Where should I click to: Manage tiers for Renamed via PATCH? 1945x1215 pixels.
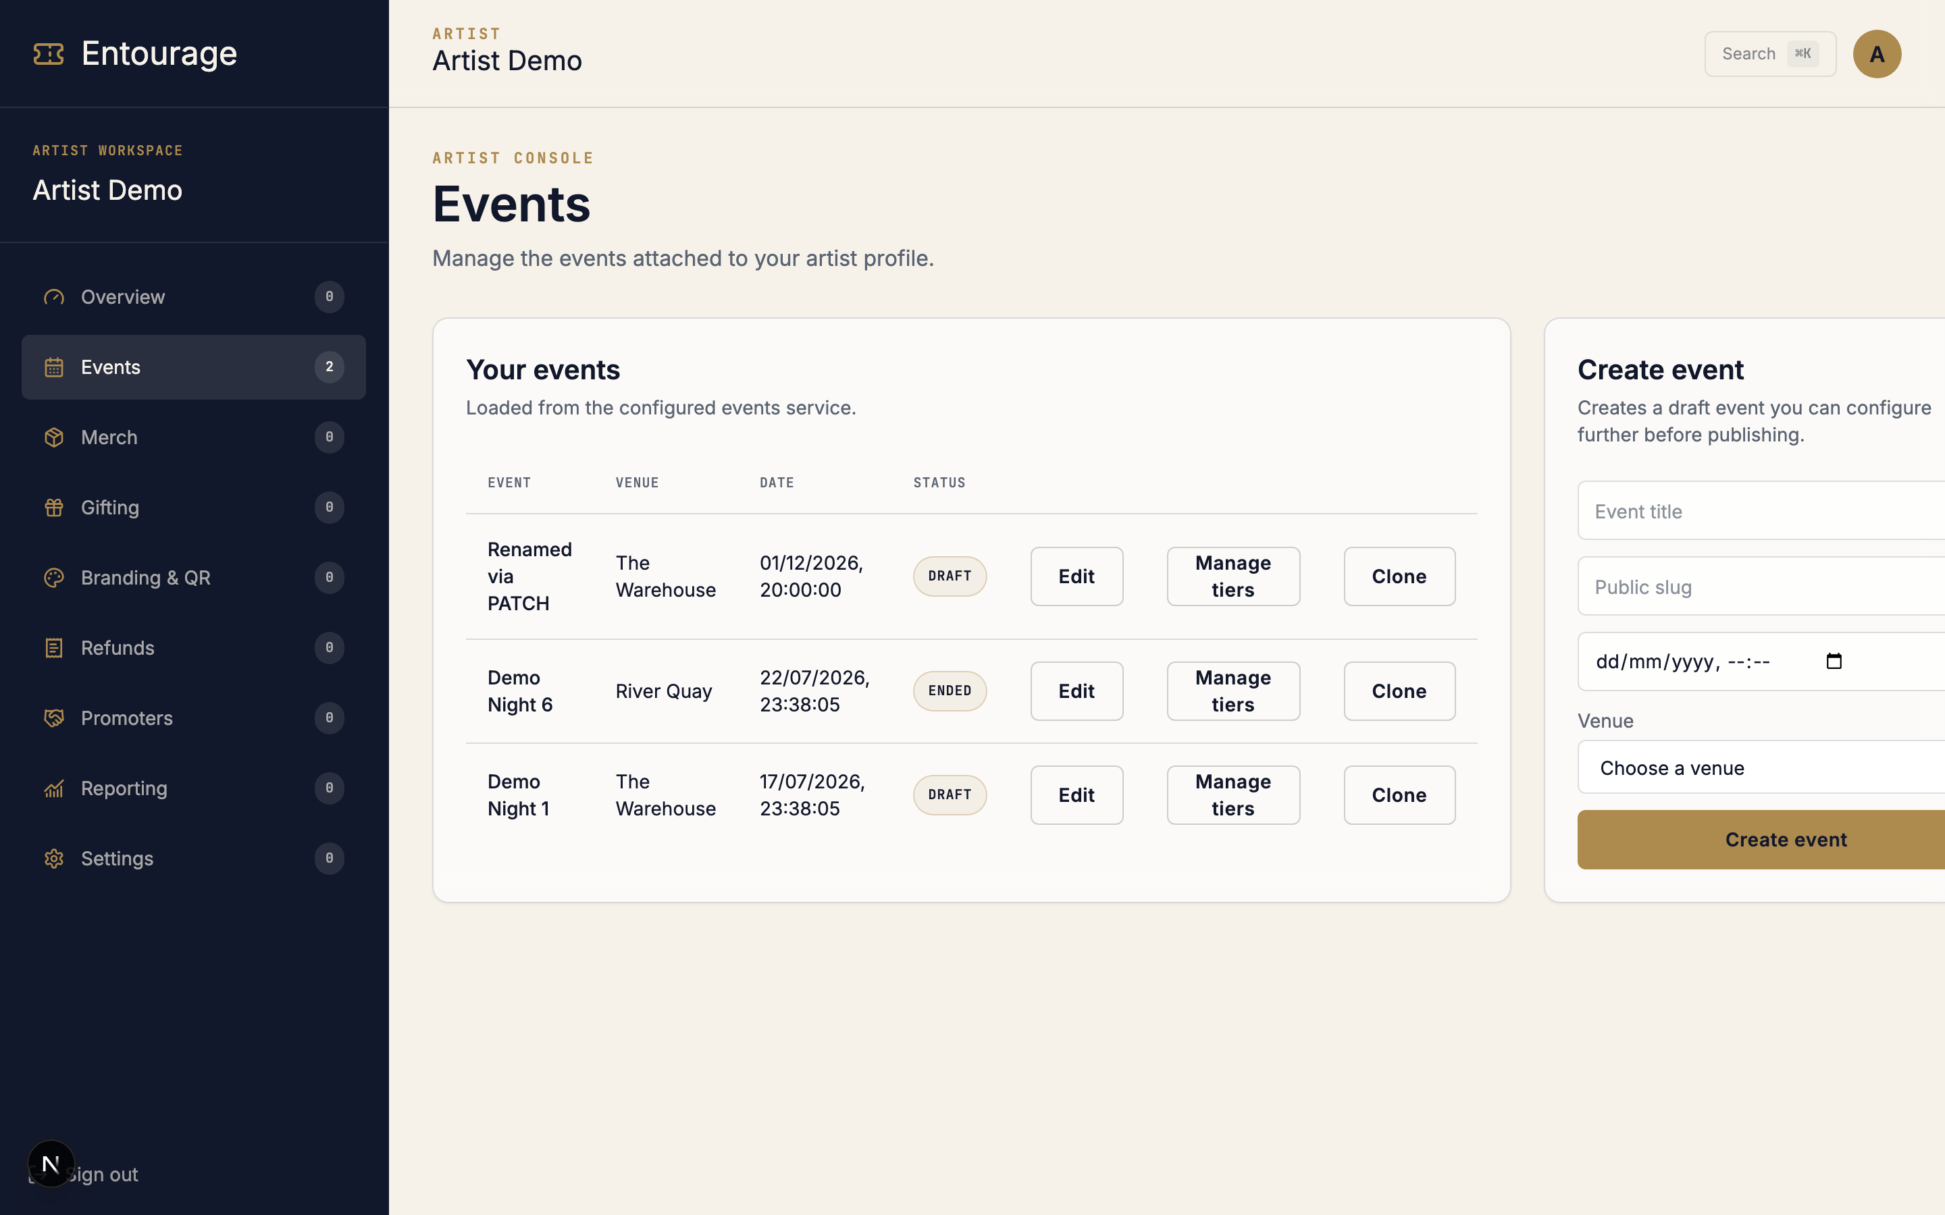pyautogui.click(x=1233, y=576)
